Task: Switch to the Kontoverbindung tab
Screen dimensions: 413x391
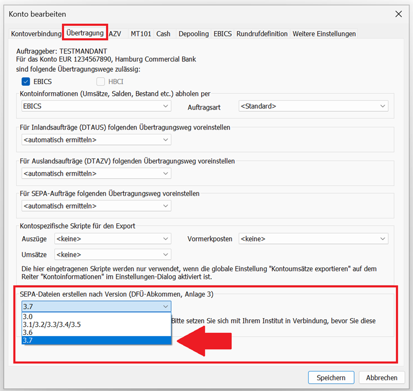Action: (36, 34)
